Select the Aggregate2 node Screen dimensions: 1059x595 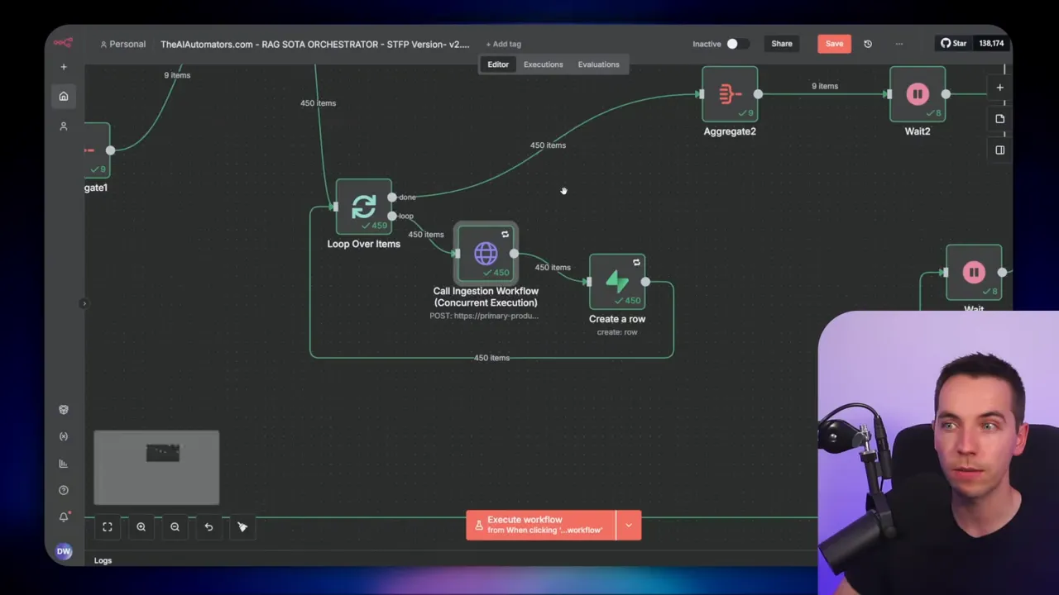pyautogui.click(x=730, y=94)
